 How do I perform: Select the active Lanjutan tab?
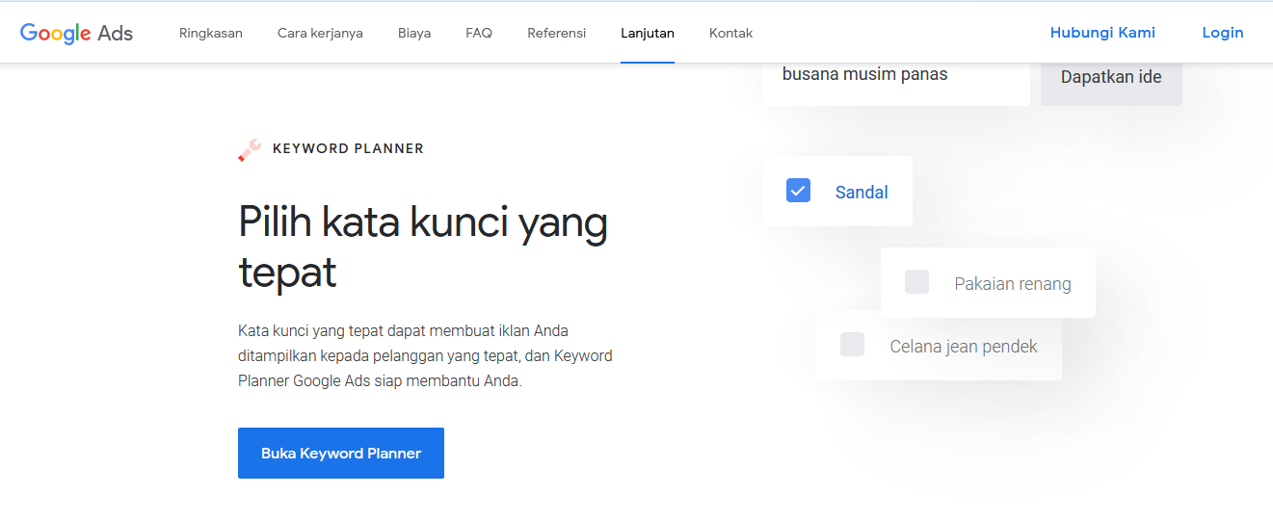648,33
